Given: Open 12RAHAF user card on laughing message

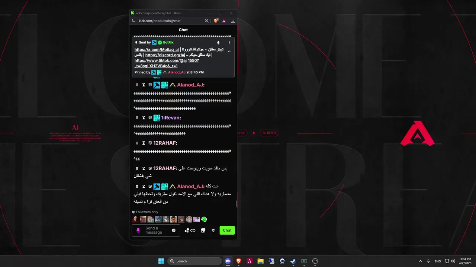Looking at the screenshot, I should point(165,143).
